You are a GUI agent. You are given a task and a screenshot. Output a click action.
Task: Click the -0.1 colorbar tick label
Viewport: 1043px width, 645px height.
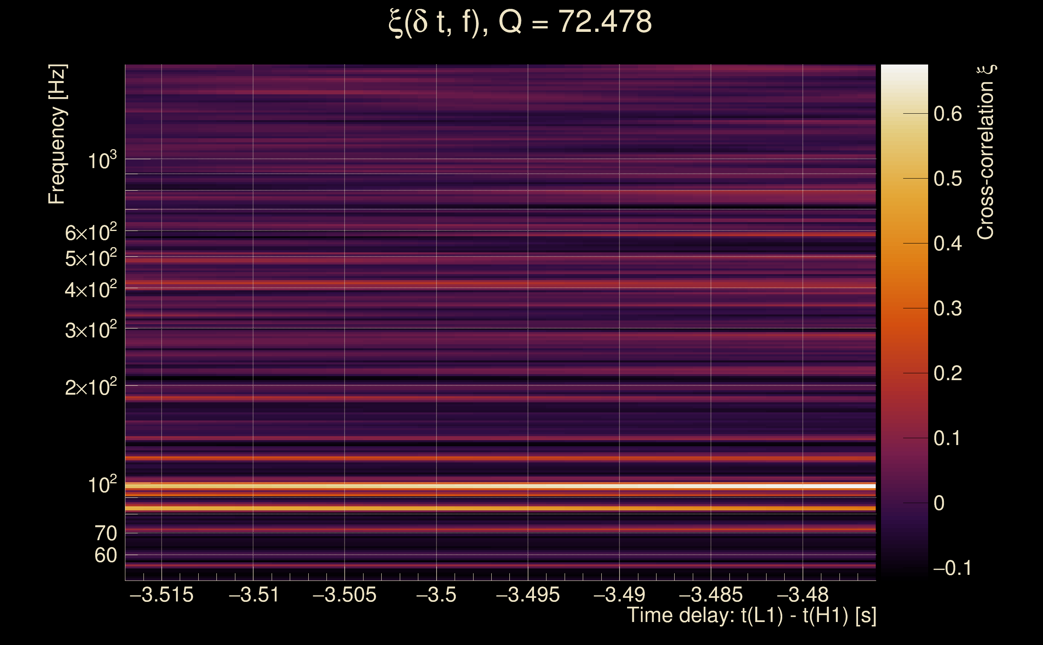[x=952, y=568]
